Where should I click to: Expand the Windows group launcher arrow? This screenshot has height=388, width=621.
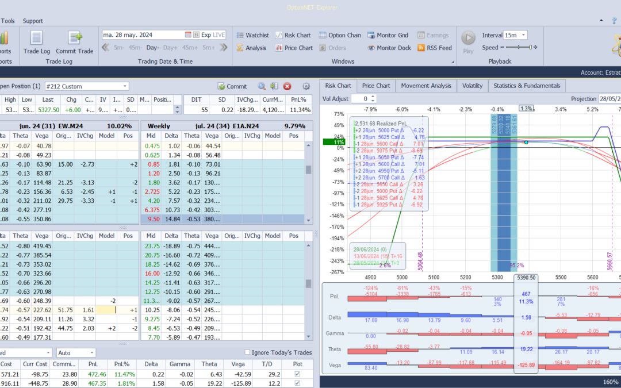tap(453, 62)
